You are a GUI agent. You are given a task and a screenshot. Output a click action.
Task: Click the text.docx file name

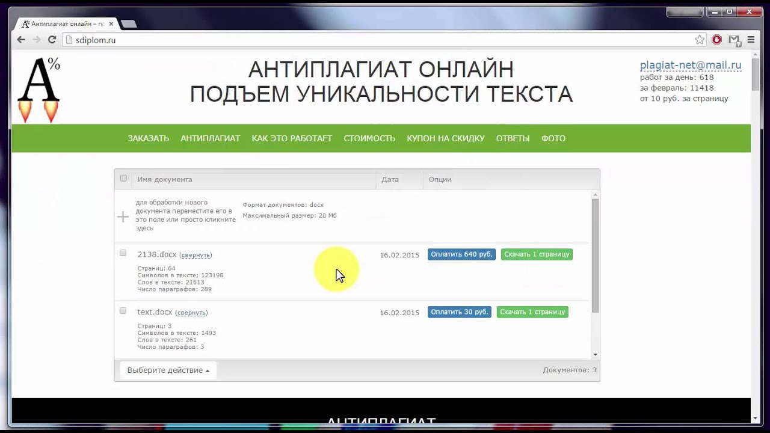click(155, 312)
